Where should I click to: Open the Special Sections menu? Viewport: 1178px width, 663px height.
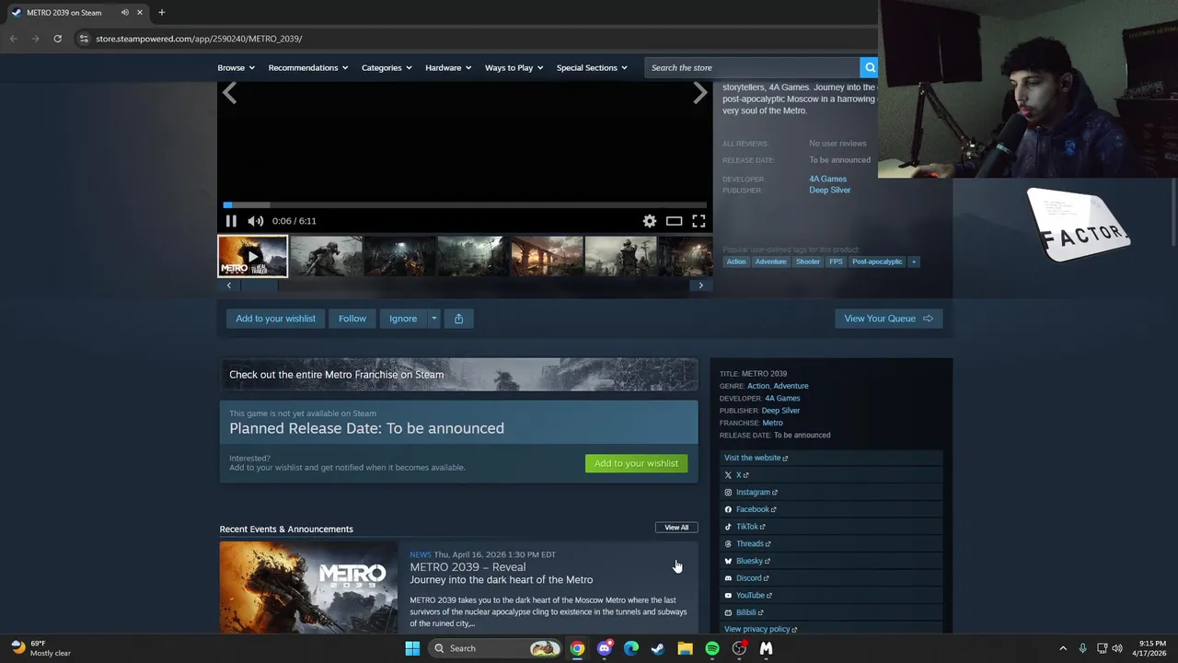tap(592, 67)
